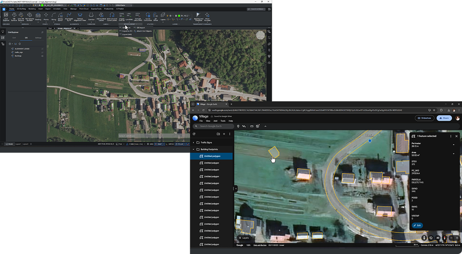This screenshot has height=254, width=462.
Task: Select the Corridor tool
Action: (91, 17)
